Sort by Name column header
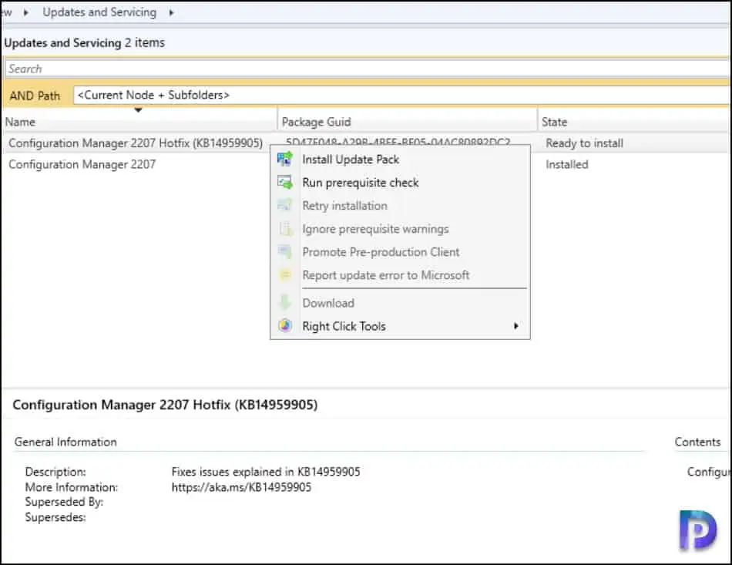Image resolution: width=732 pixels, height=565 pixels. (139, 122)
